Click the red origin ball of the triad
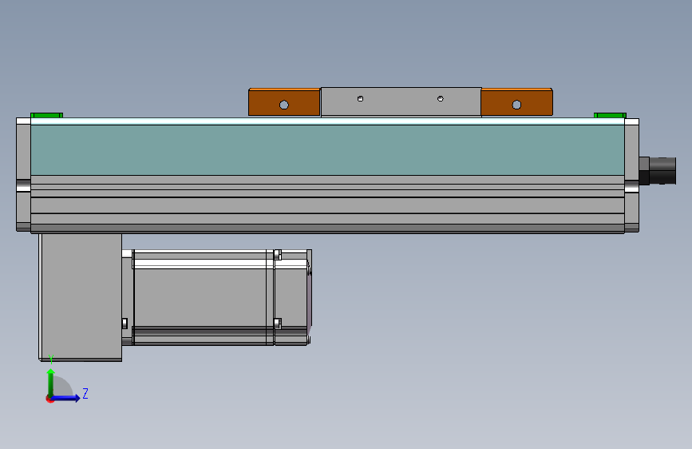692x449 pixels. click(x=49, y=399)
